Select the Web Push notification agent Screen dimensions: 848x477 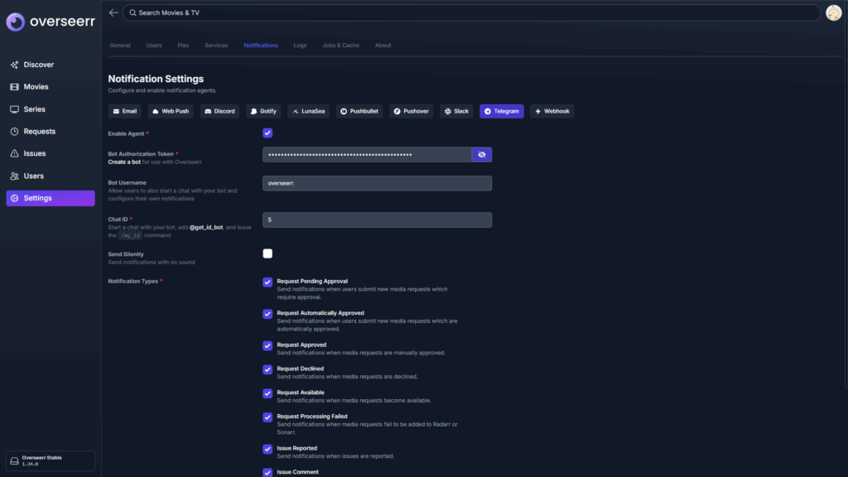(171, 111)
